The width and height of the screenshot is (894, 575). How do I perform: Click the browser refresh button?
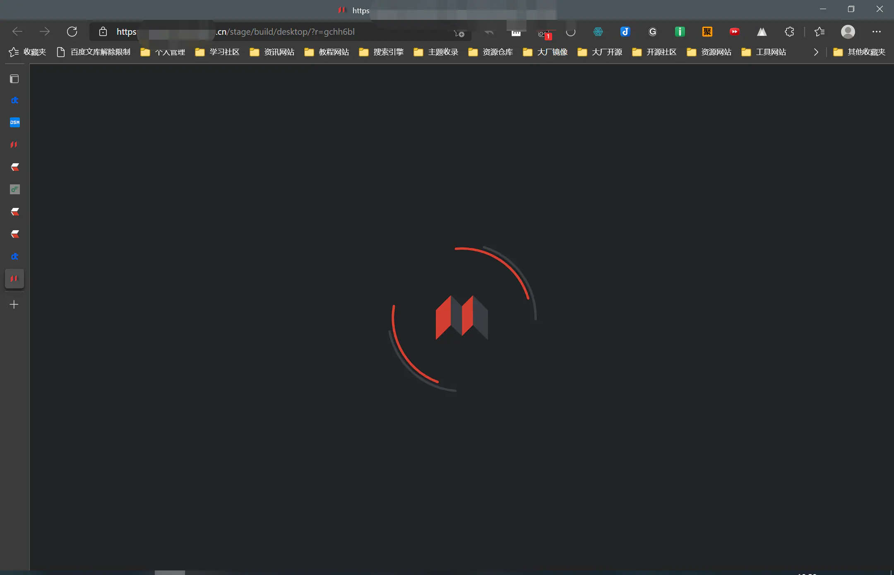tap(72, 32)
